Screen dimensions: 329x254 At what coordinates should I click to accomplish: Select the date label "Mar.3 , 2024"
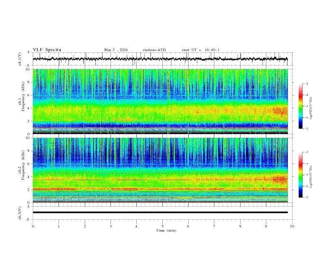(116, 50)
